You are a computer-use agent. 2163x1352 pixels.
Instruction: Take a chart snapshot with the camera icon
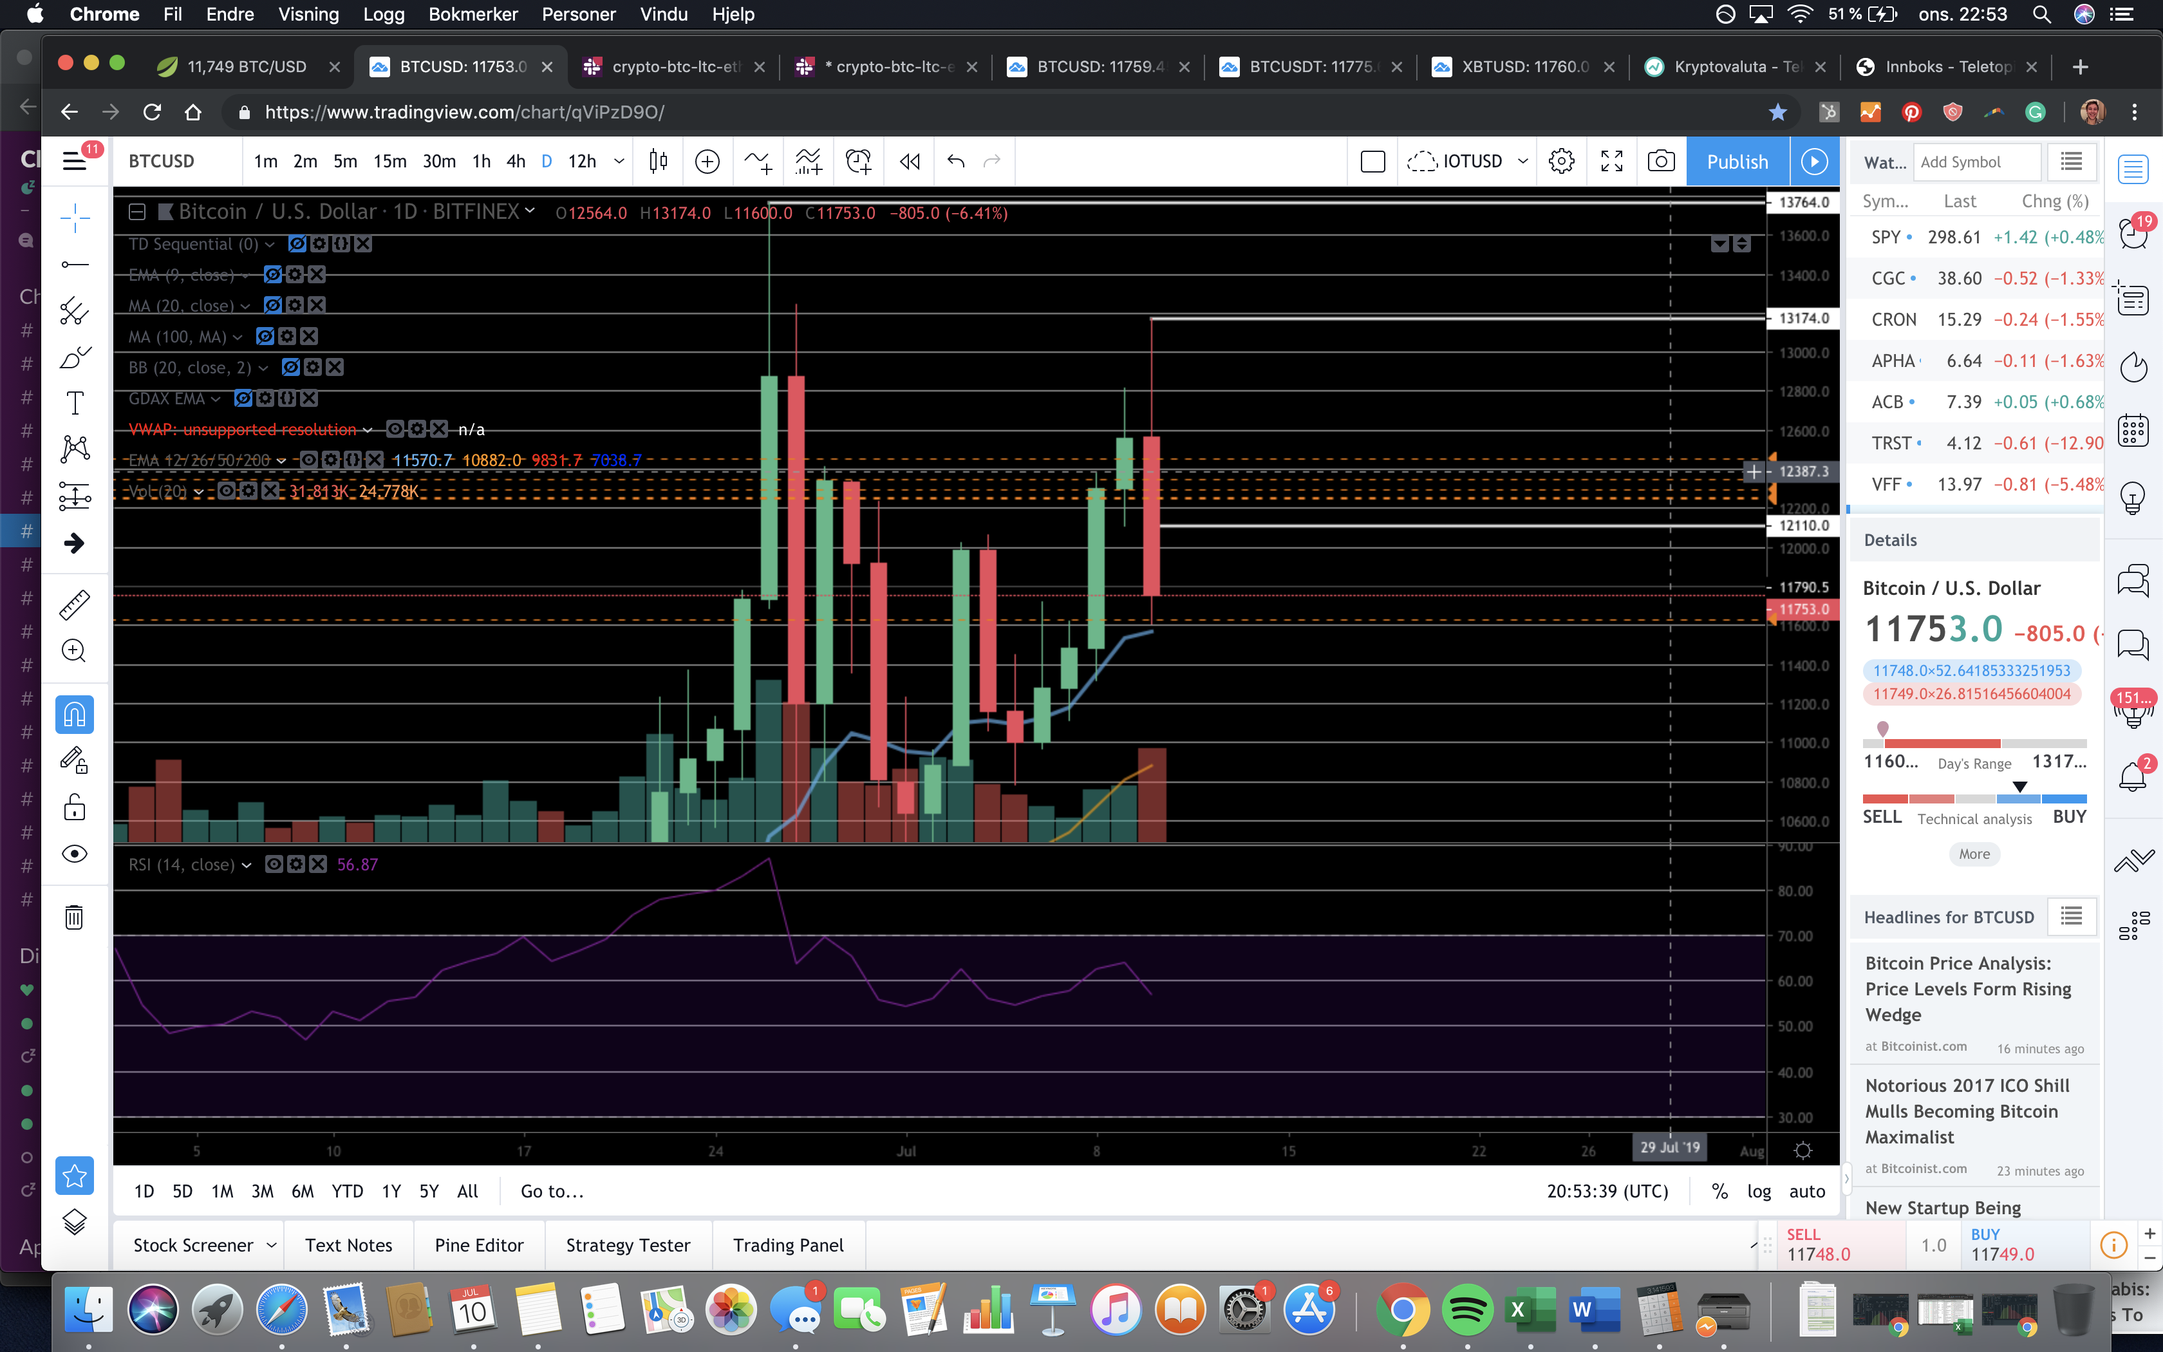1661,162
